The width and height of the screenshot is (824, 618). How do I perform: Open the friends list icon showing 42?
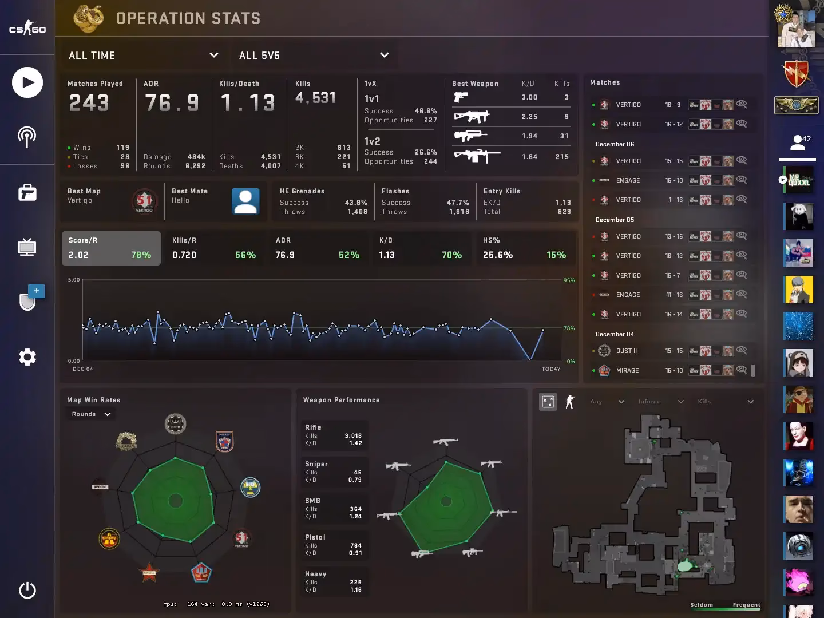[x=800, y=142]
